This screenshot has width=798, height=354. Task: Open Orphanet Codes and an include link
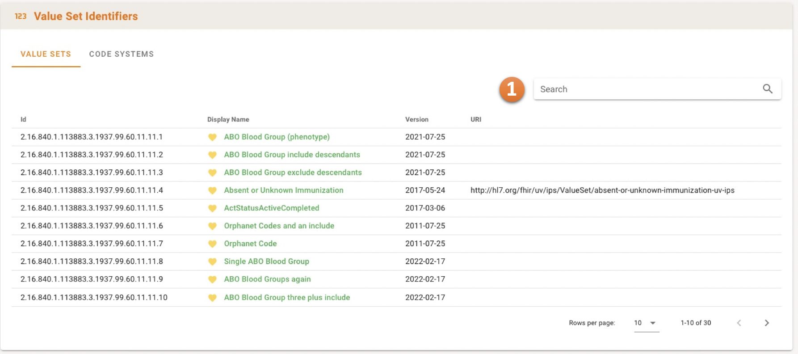[279, 226]
